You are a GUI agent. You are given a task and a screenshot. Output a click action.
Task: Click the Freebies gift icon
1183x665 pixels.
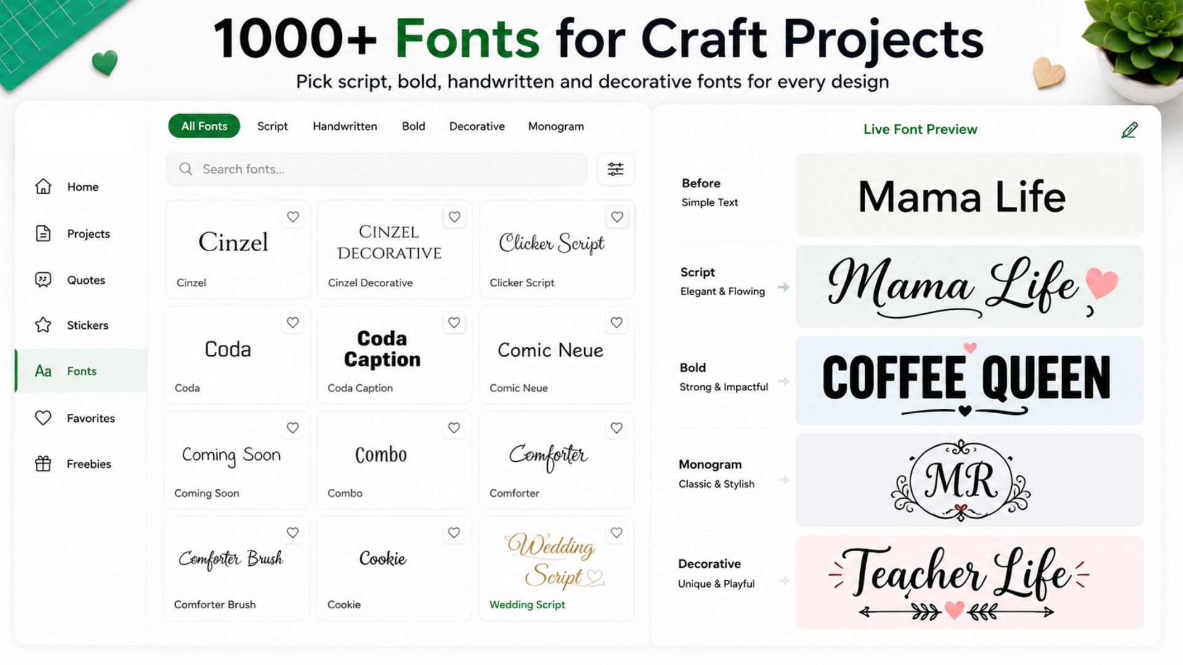point(43,464)
